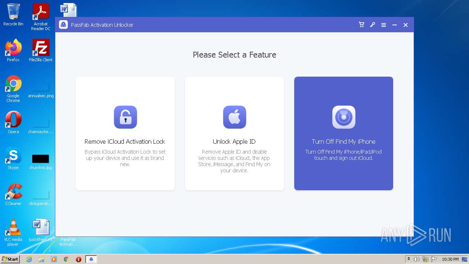The image size is (469, 264).
Task: Open the volume speaker tray icon
Action: 417,259
